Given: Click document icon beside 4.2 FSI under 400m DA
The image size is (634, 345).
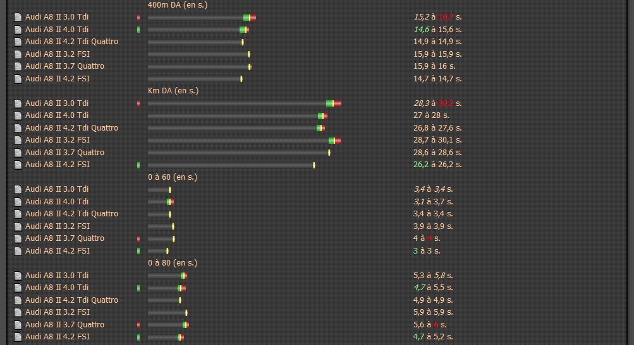Looking at the screenshot, I should [18, 79].
